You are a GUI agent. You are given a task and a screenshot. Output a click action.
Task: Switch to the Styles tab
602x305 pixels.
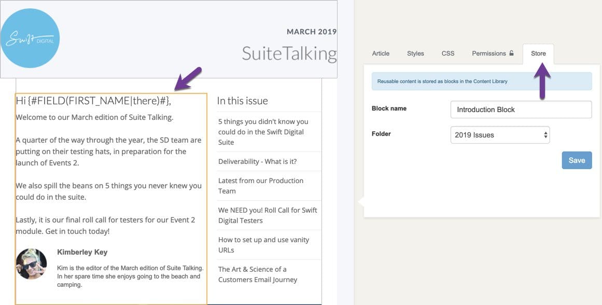click(415, 53)
